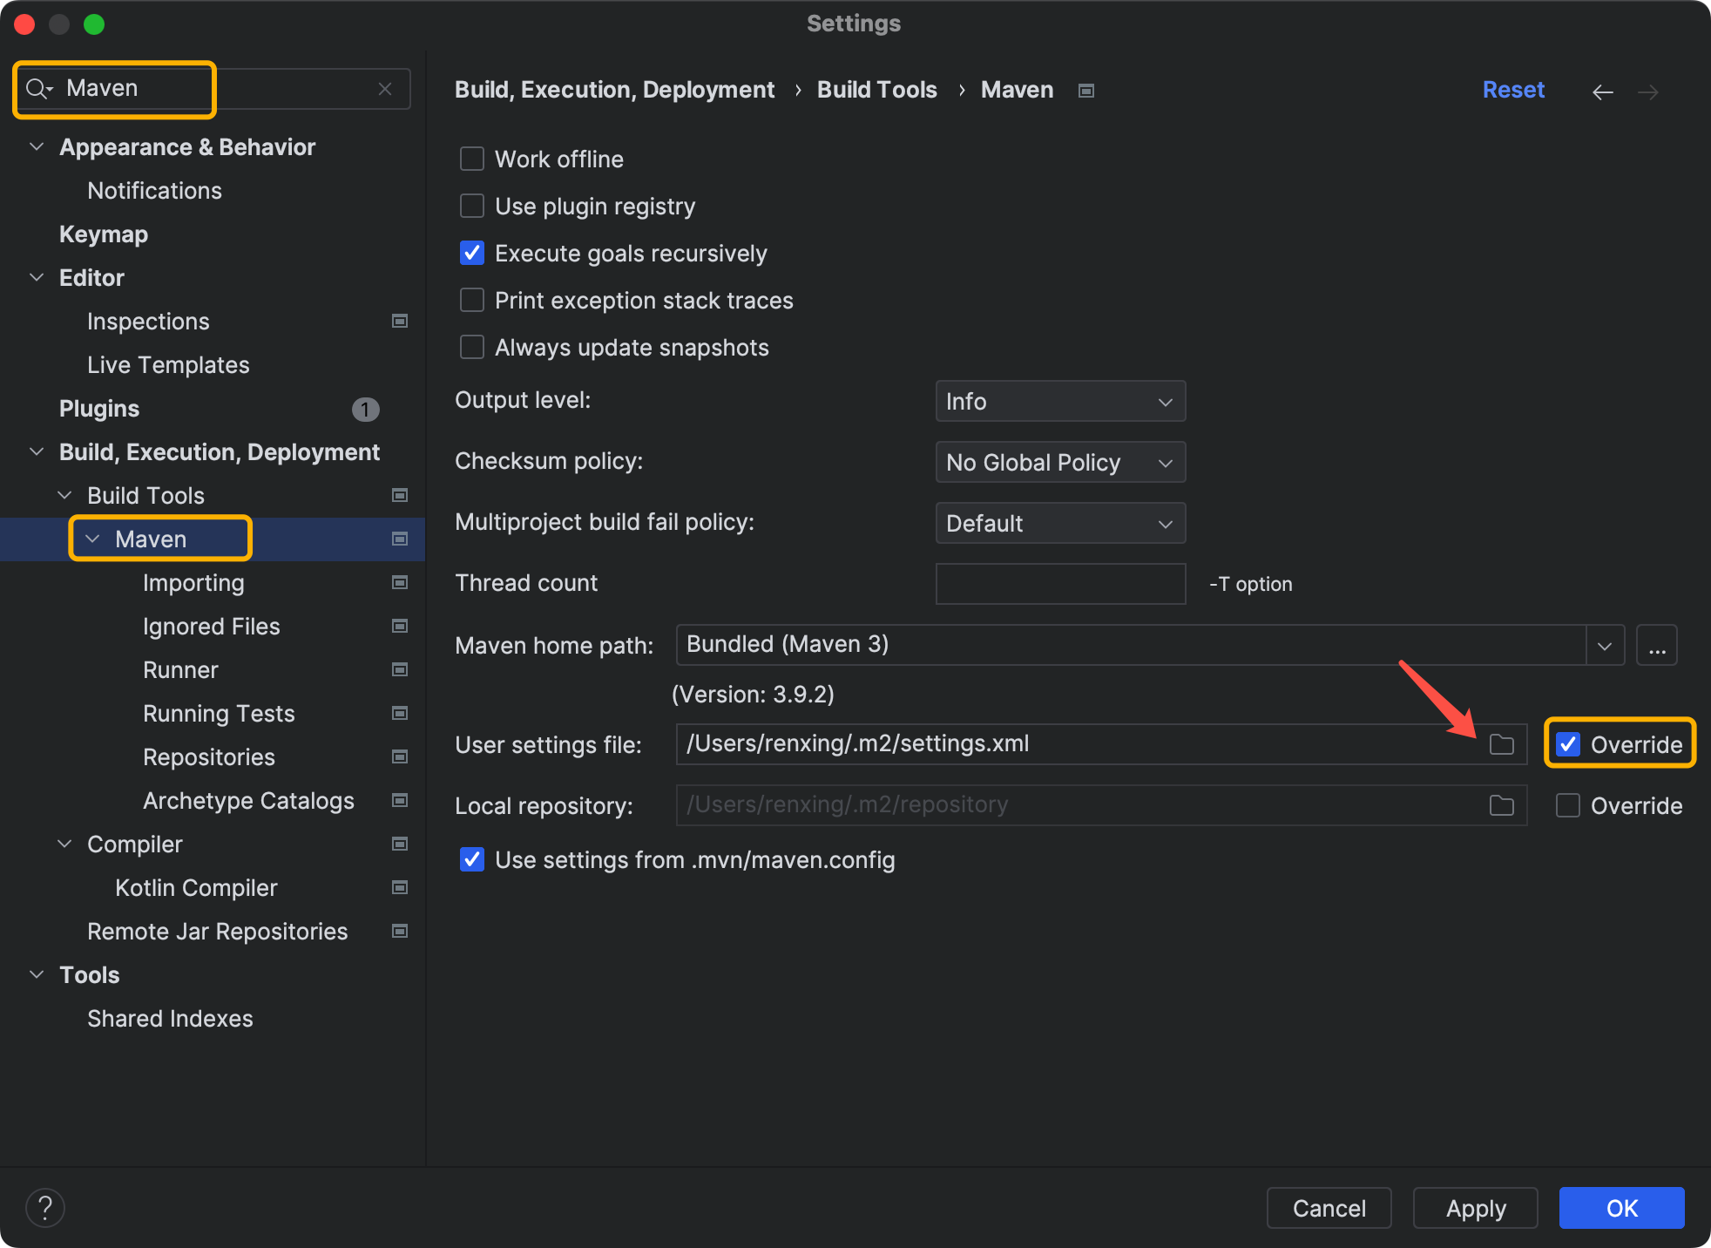1711x1248 pixels.
Task: Browse Maven home path with ellipsis button
Action: pos(1657,646)
